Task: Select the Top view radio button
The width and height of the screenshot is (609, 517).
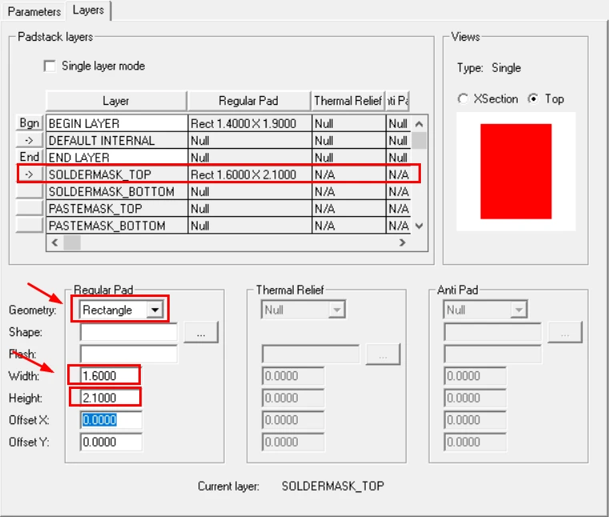Action: point(533,98)
